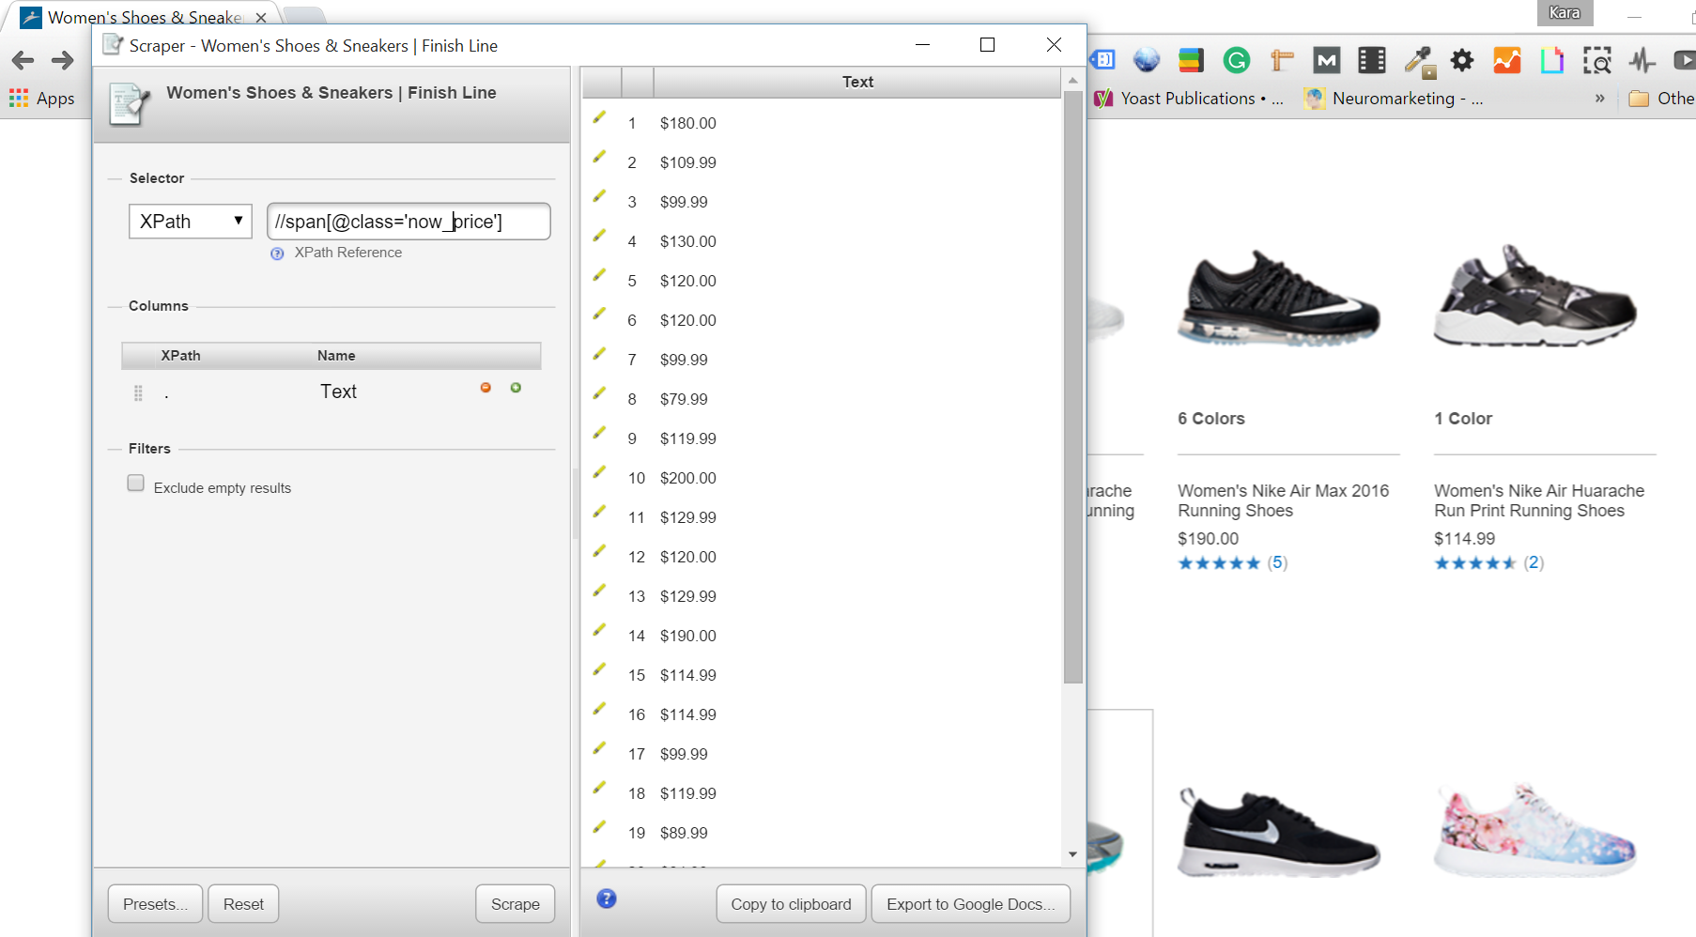Click the Presets... button
The width and height of the screenshot is (1696, 937).
pyautogui.click(x=155, y=904)
